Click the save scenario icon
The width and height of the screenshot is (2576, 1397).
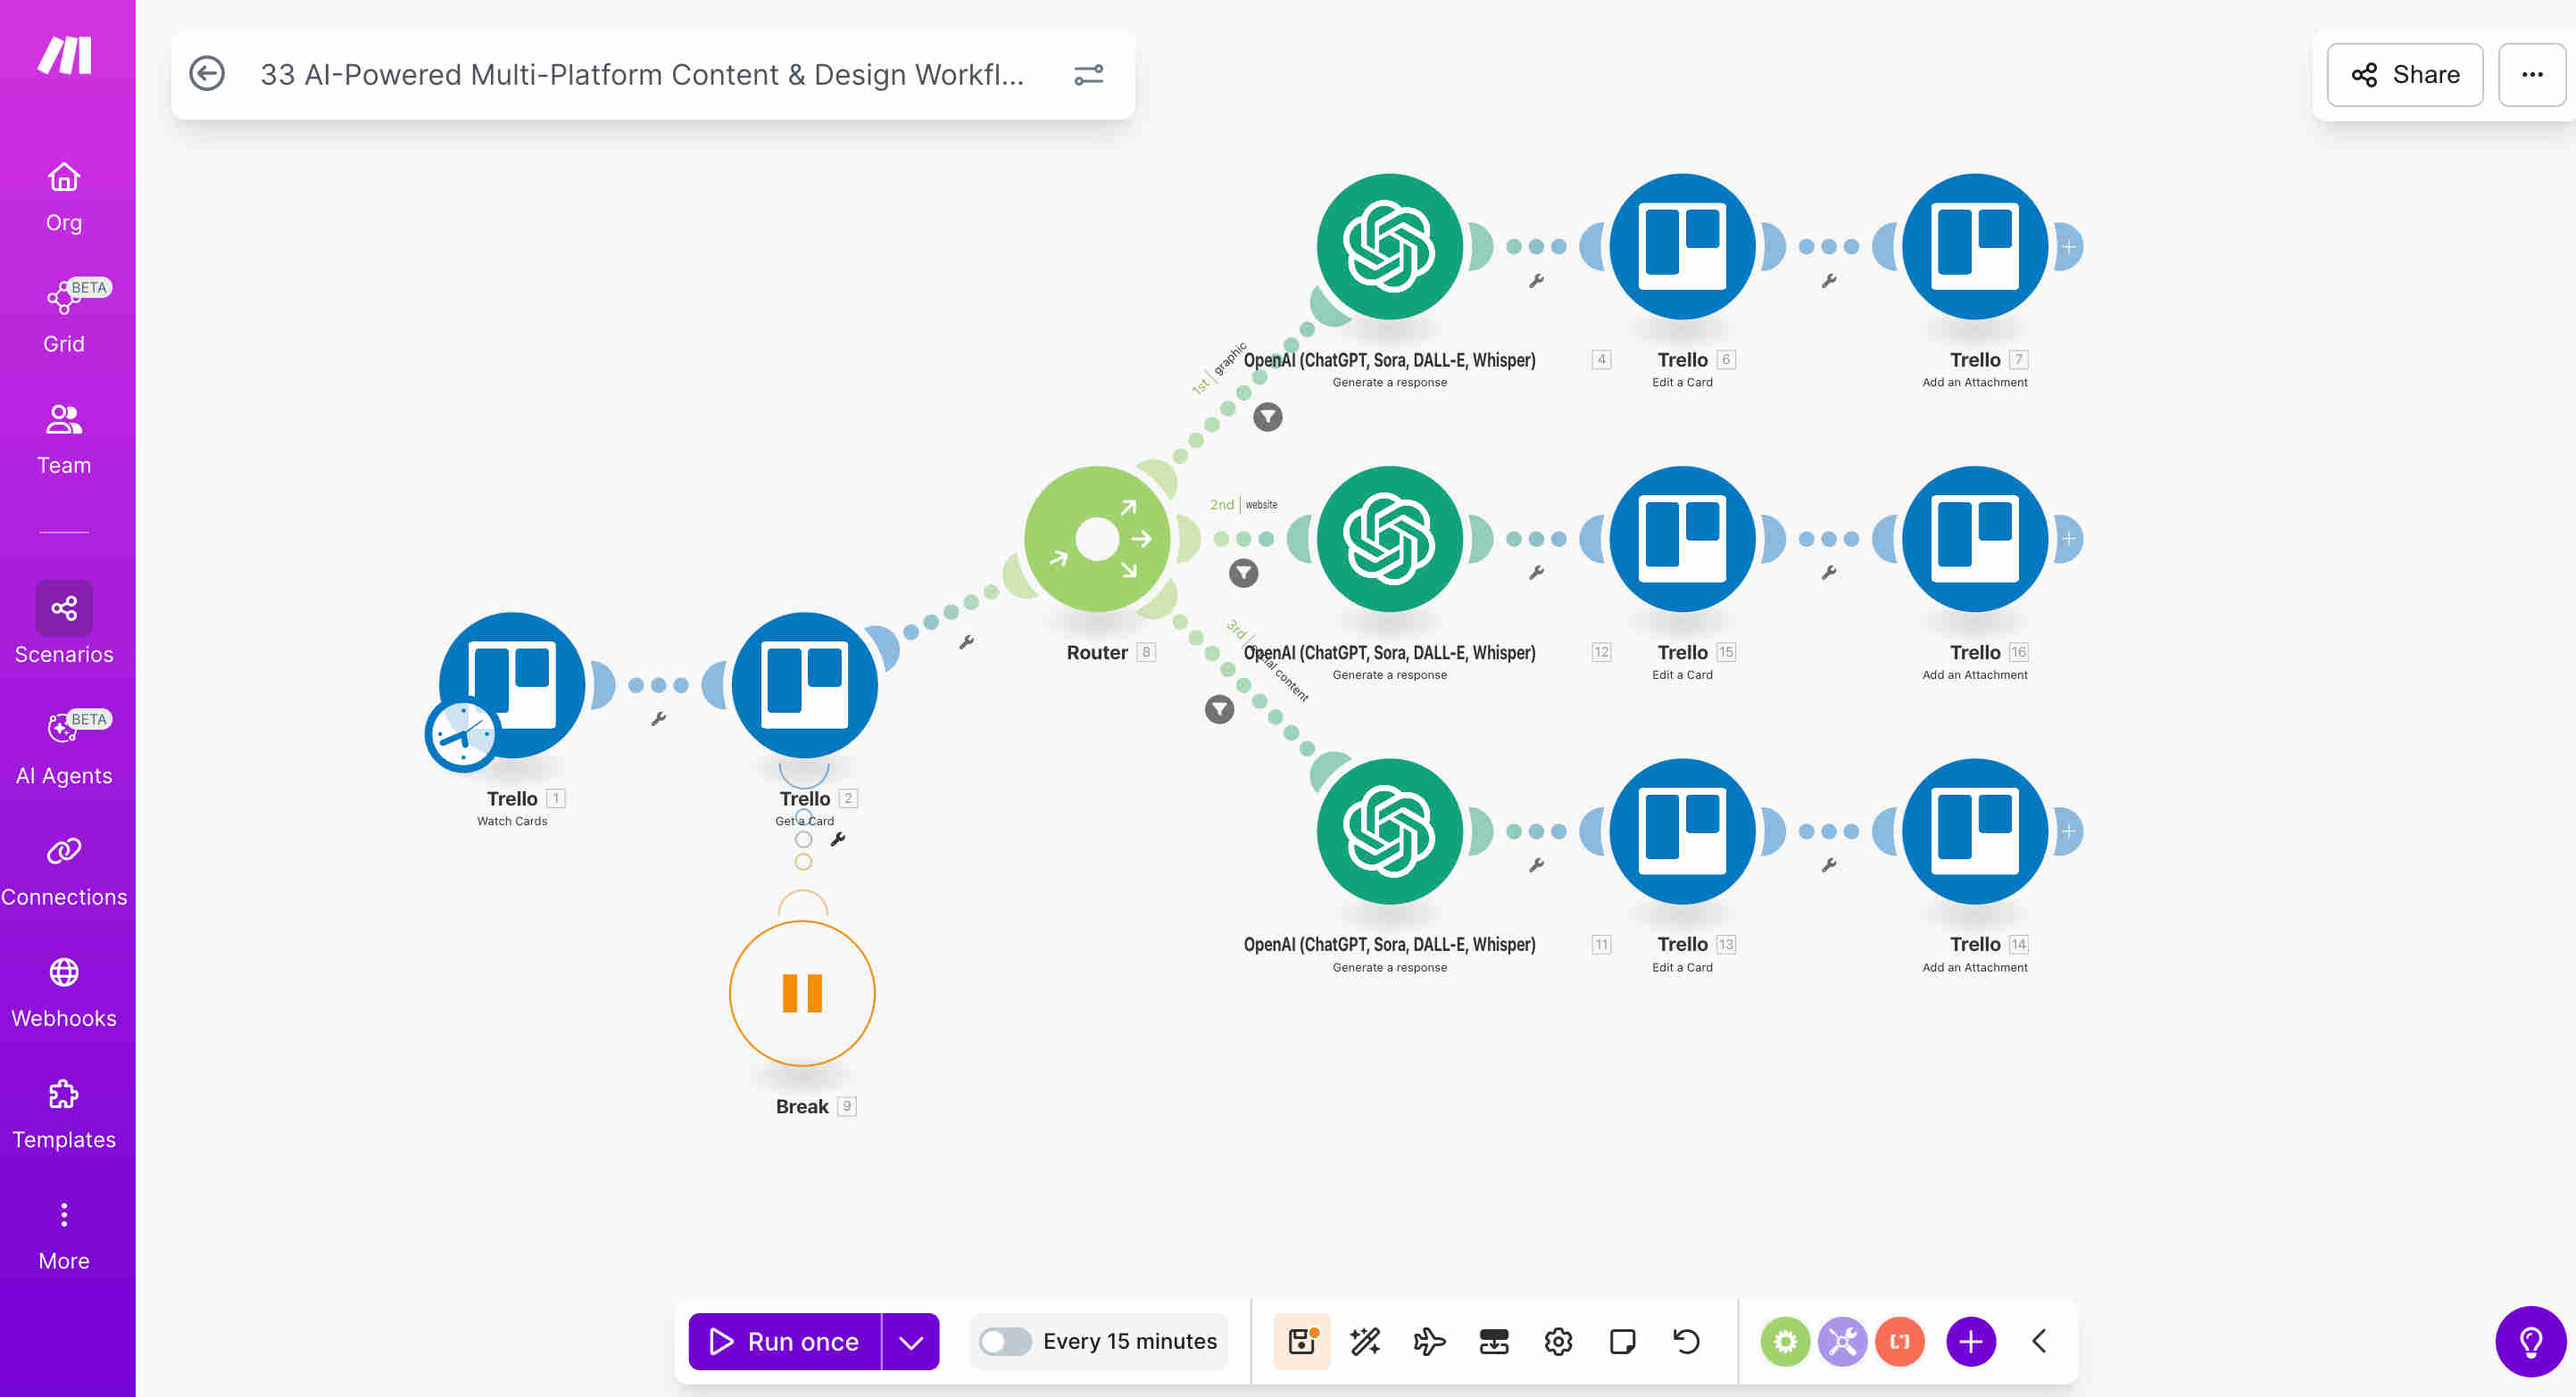click(1301, 1341)
